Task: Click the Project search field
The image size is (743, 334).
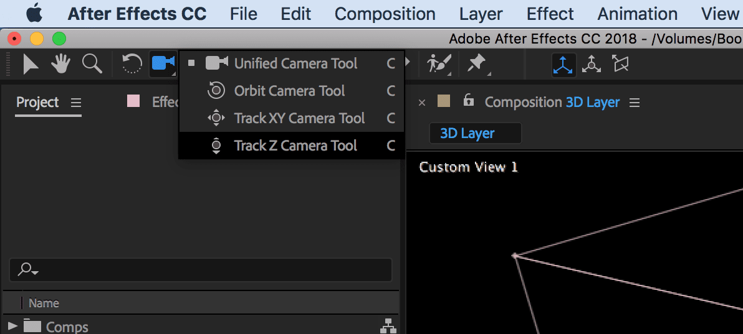Action: point(201,270)
